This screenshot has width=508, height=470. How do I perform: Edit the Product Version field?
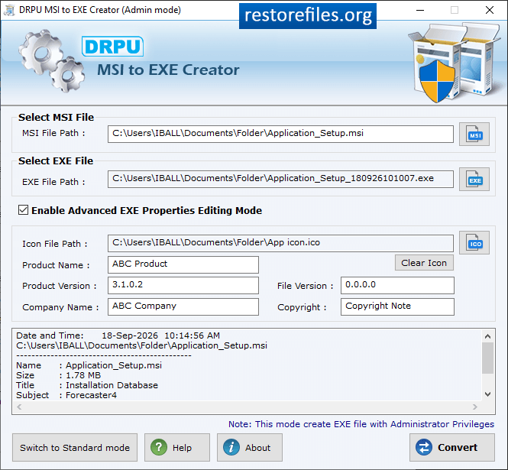(183, 285)
